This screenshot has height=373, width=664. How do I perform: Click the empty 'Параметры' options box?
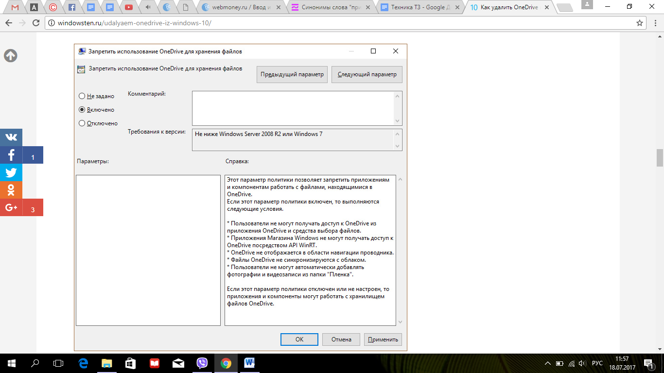point(148,250)
